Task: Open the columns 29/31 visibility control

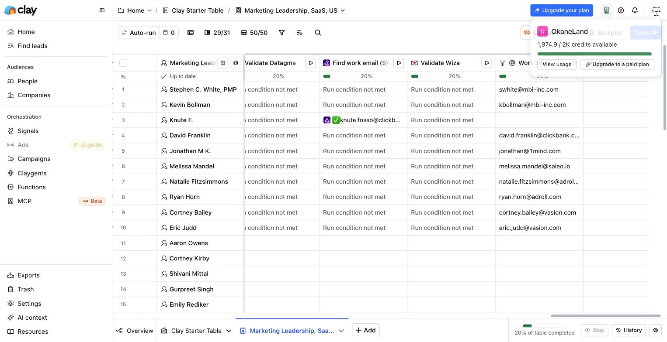Action: click(217, 33)
